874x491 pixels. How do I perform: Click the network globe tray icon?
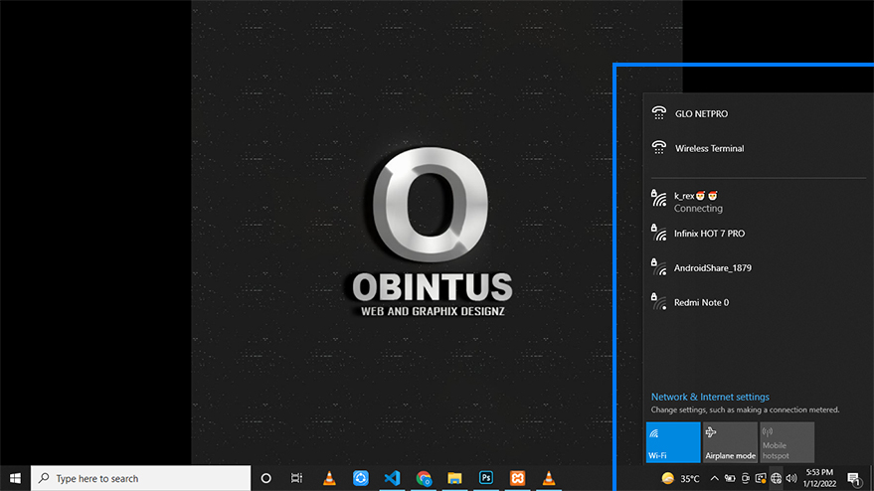coord(776,478)
